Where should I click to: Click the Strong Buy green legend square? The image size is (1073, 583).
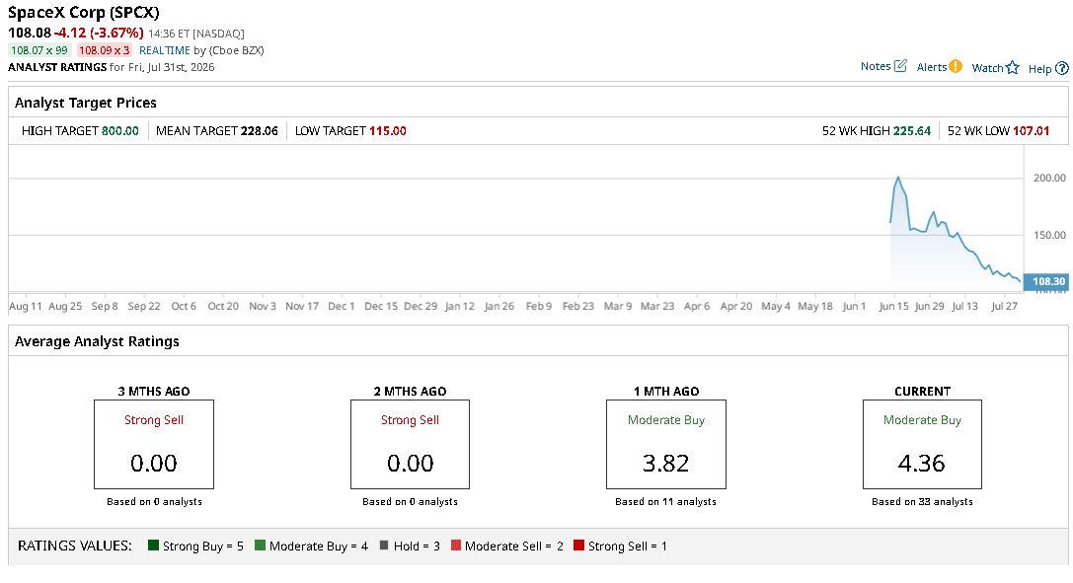coord(153,546)
